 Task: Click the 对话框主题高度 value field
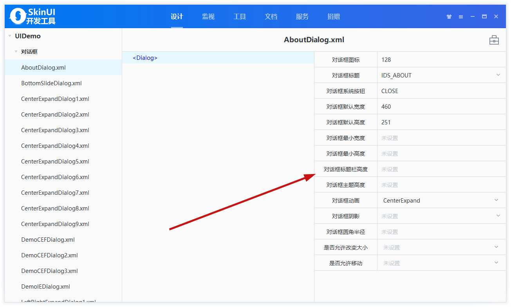click(x=442, y=185)
